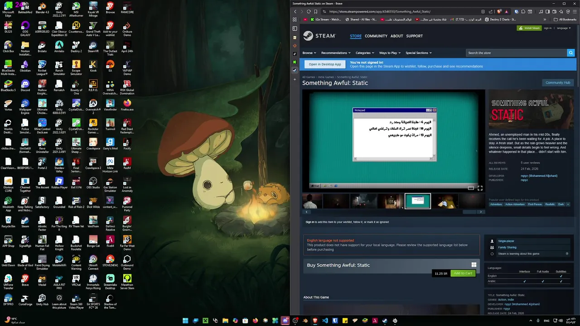Viewport: 580px width, 326px height.
Task: Click the sign in link in header
Action: tap(548, 28)
